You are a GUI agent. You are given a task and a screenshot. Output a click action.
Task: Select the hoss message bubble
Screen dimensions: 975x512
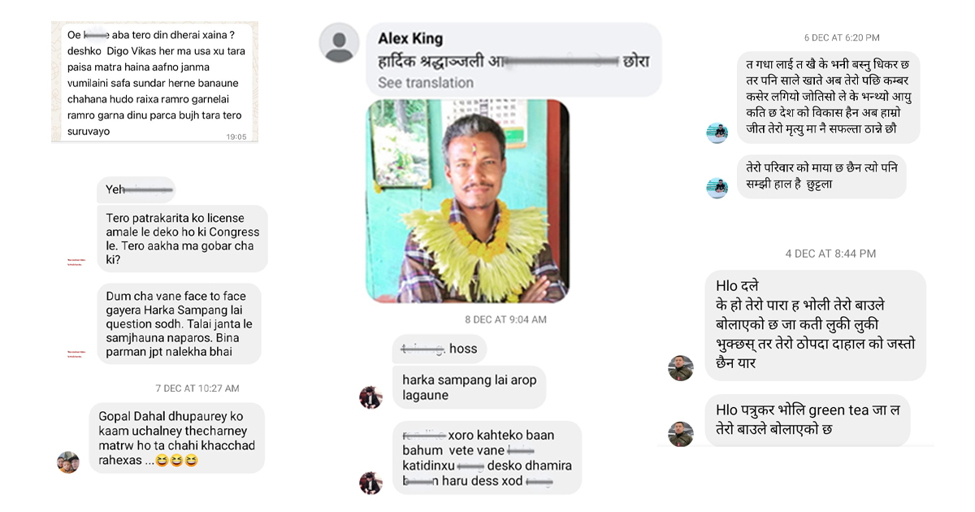pyautogui.click(x=440, y=349)
